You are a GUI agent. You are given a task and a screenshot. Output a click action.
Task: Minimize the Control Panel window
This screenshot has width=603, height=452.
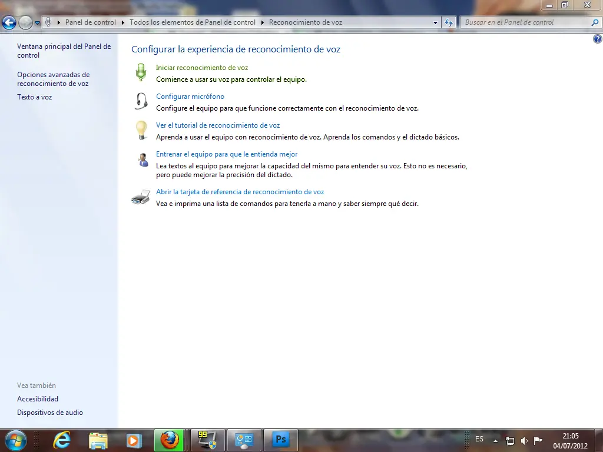[549, 5]
